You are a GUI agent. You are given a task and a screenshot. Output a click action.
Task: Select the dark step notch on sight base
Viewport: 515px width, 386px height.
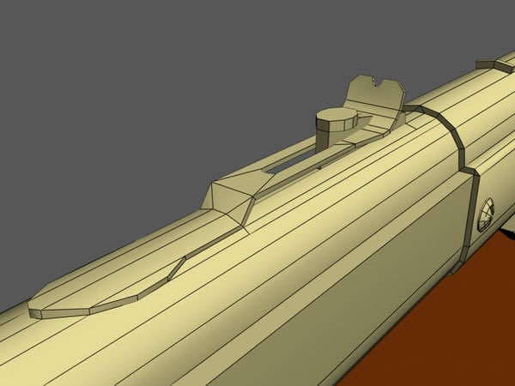(x=176, y=268)
